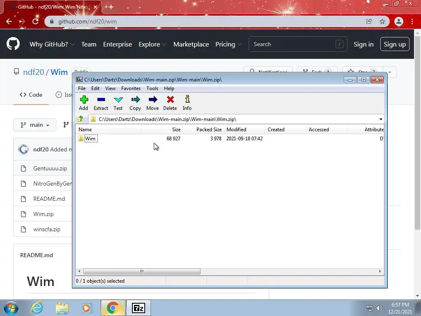Open the Edit menu in 7-Zip

95,88
